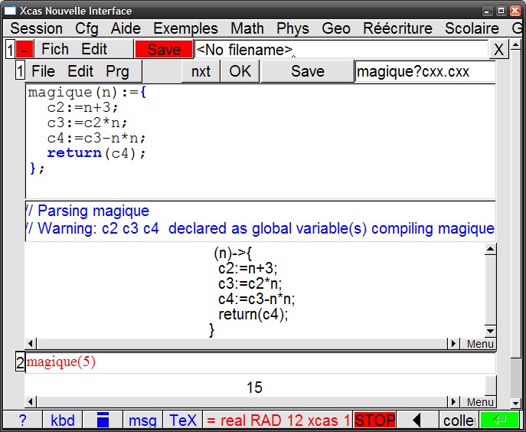Click the red Save session button
The image size is (526, 432).
coord(164,50)
